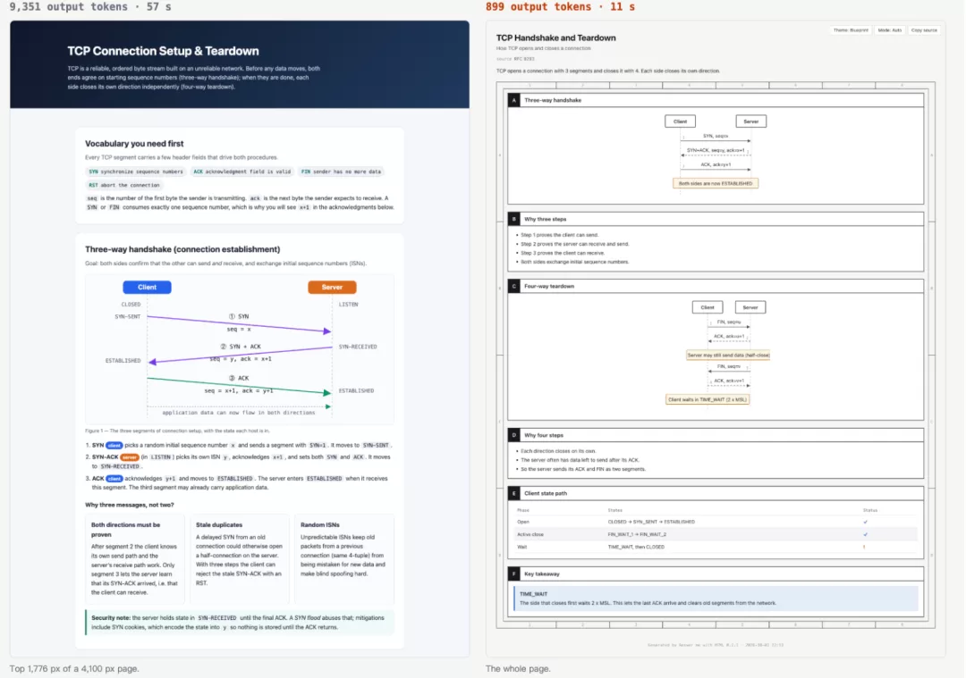Screen dimensions: 966x678
Task: Click the "SYN synchronize sequence numbers" chip
Action: 136,172
